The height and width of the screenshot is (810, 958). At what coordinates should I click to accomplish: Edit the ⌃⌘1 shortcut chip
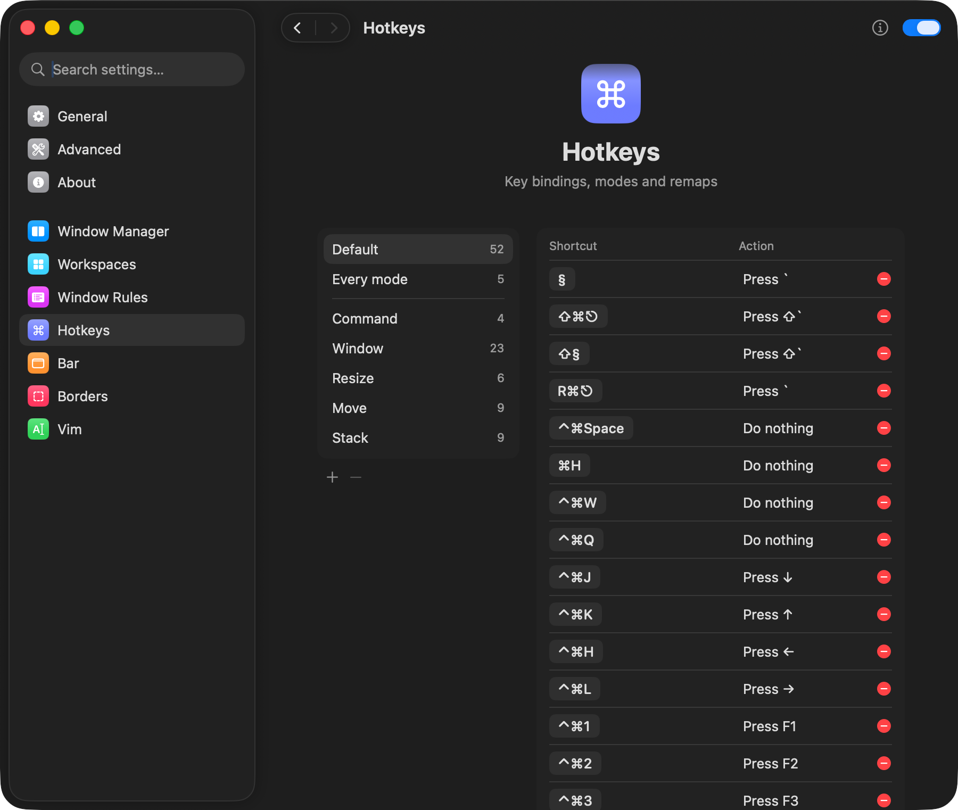(574, 726)
